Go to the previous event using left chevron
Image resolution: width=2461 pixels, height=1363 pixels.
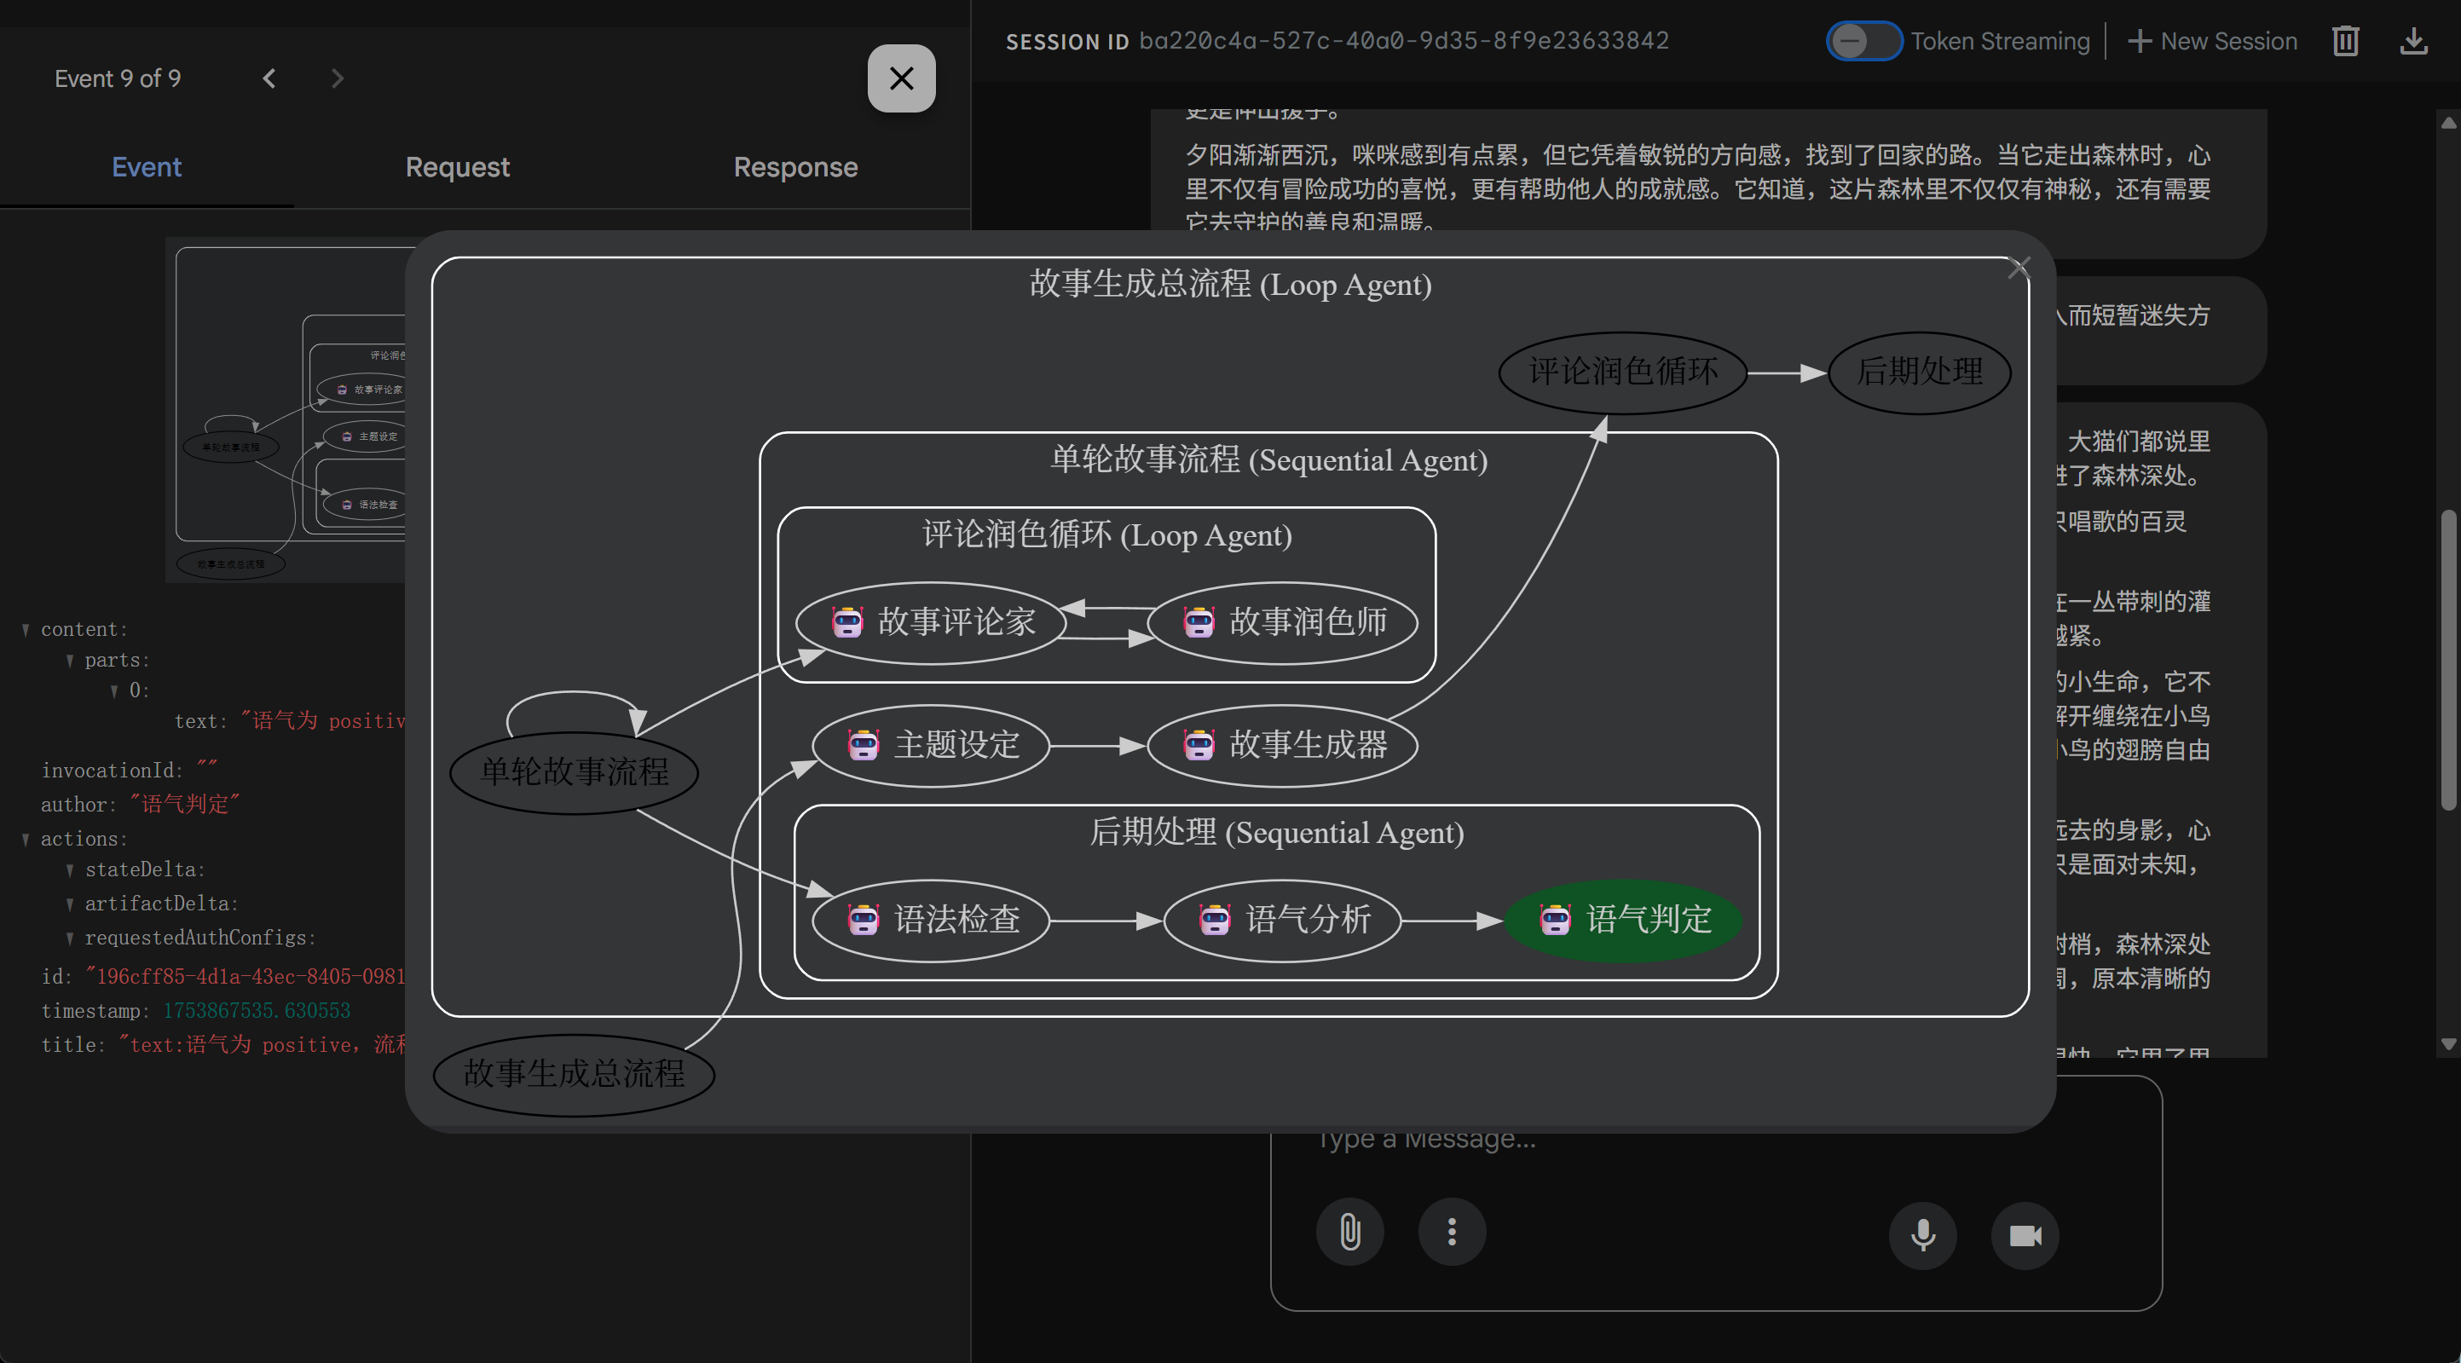[269, 78]
